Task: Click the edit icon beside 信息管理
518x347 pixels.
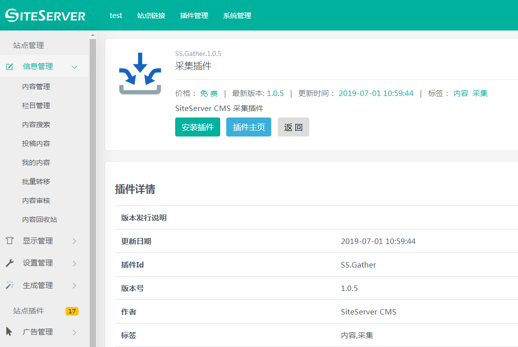Action: (x=10, y=66)
